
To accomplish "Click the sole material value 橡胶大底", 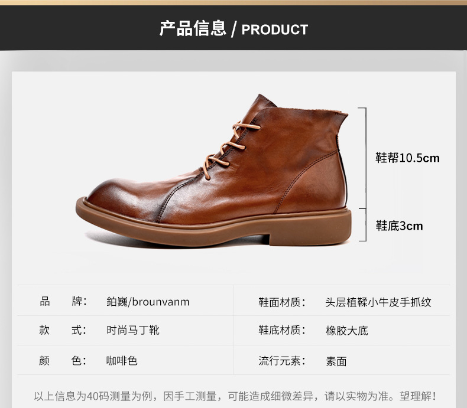I will pos(347,331).
